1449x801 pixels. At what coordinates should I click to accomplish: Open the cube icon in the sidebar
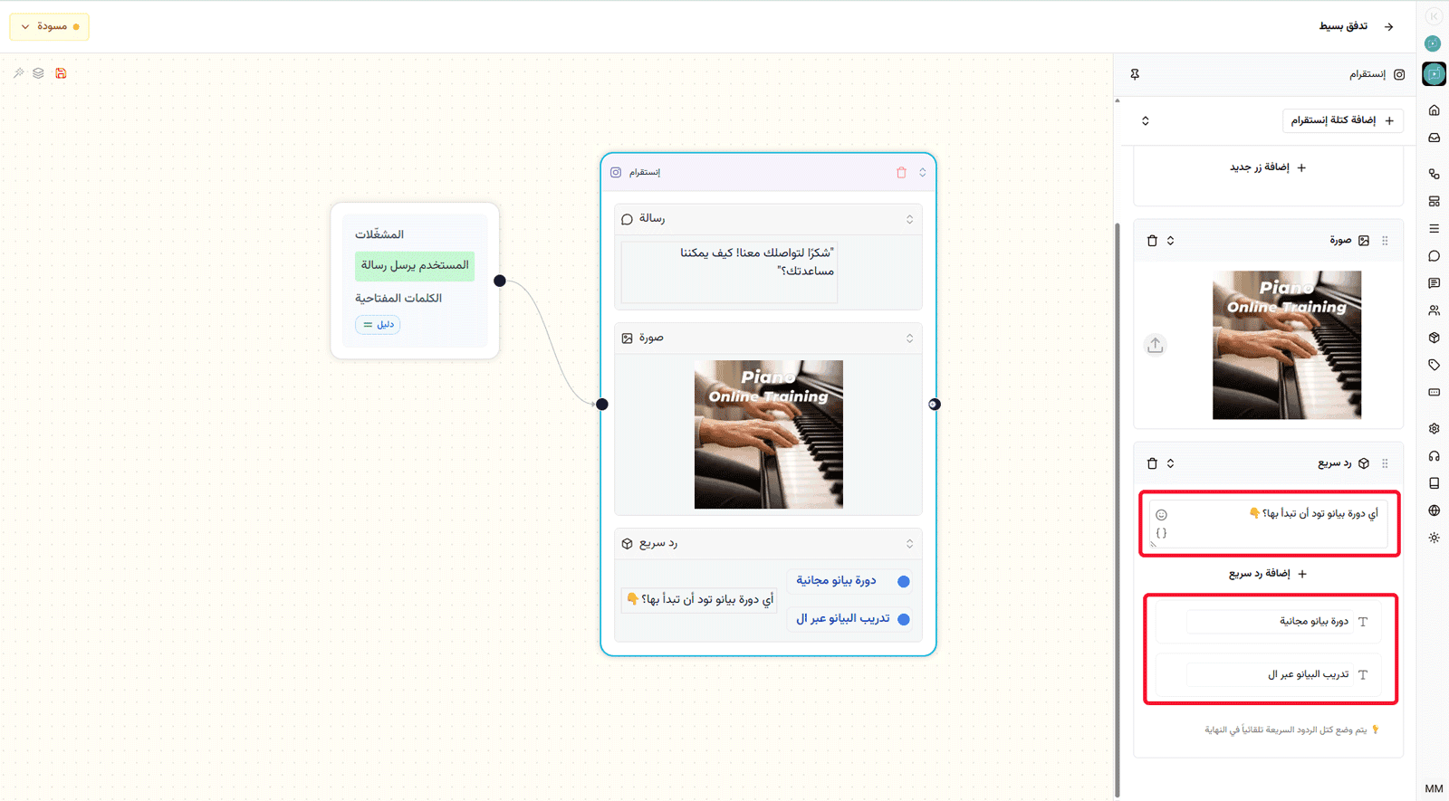pos(1434,338)
